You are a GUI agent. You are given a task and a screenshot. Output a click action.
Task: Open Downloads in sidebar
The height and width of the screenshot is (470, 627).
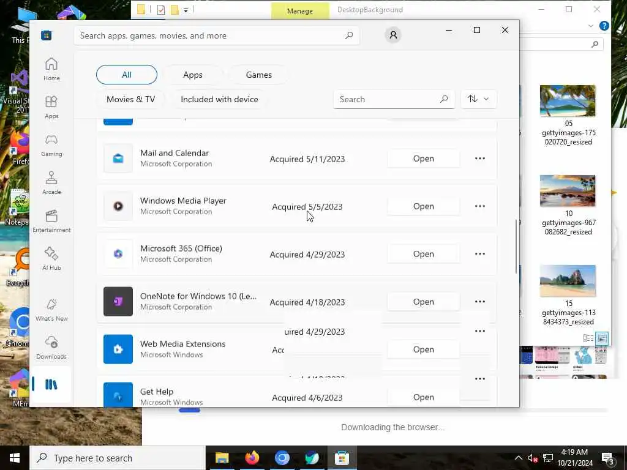point(51,348)
